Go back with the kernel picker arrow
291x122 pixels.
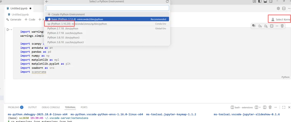pyautogui.click(x=47, y=2)
